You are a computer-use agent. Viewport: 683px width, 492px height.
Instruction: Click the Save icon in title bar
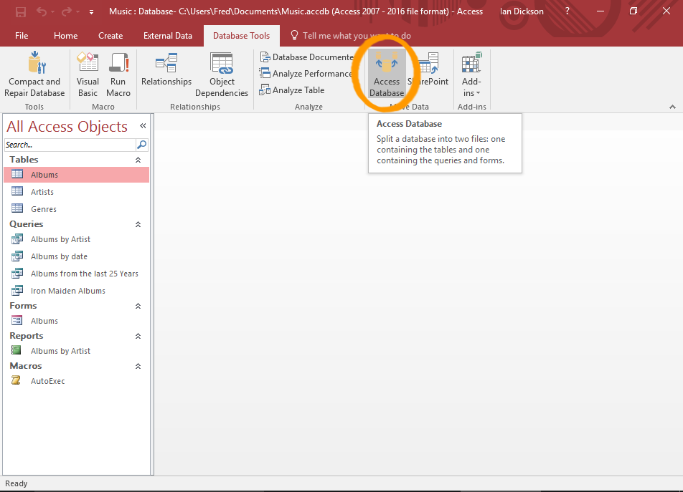click(x=21, y=11)
